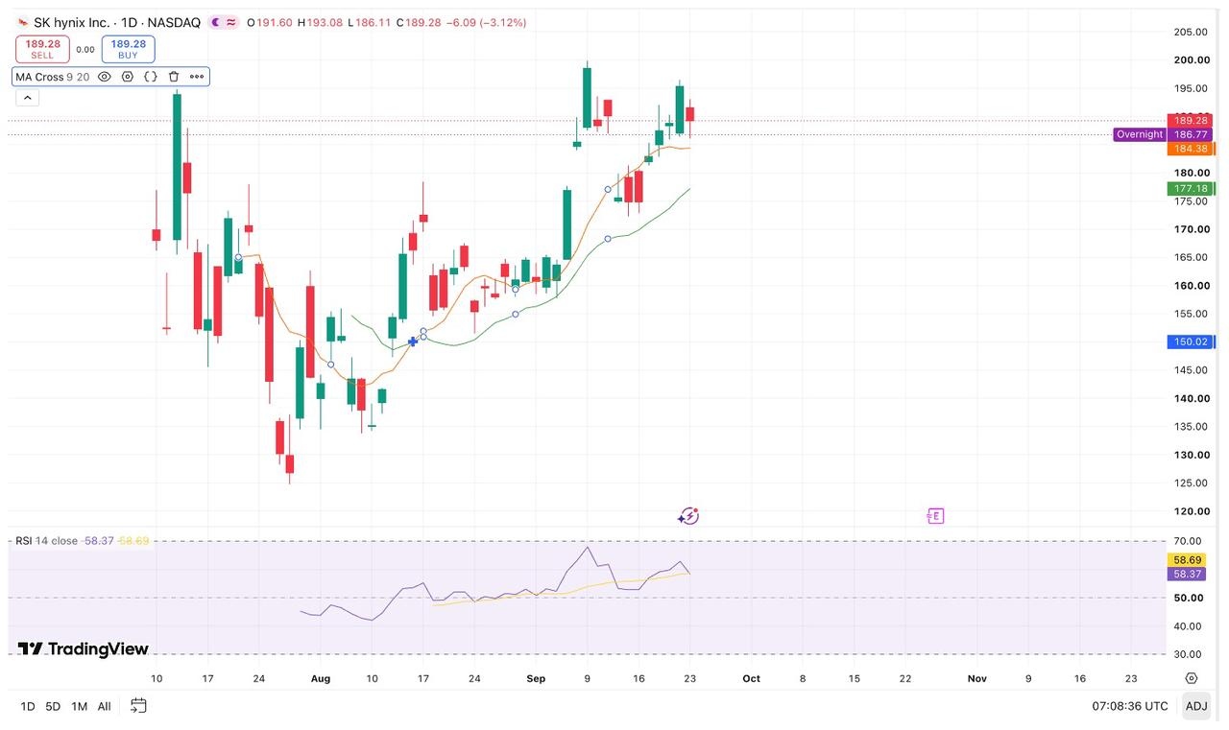Click the change value −6.09 (−3.12%)
1229x730 pixels.
pos(487,22)
